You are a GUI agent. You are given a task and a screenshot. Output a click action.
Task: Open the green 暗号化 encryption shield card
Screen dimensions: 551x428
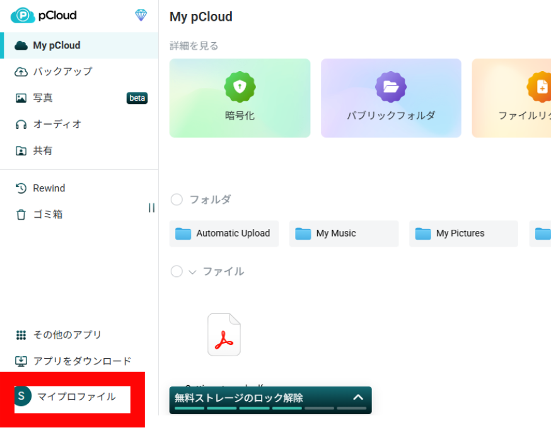tap(240, 98)
